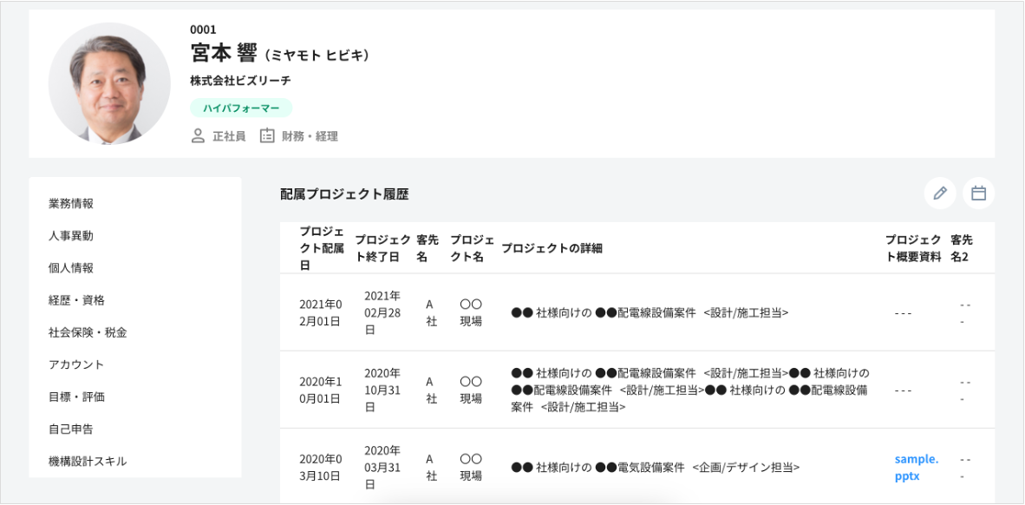Go to 個人情報 section
Image resolution: width=1025 pixels, height=505 pixels.
[x=71, y=268]
